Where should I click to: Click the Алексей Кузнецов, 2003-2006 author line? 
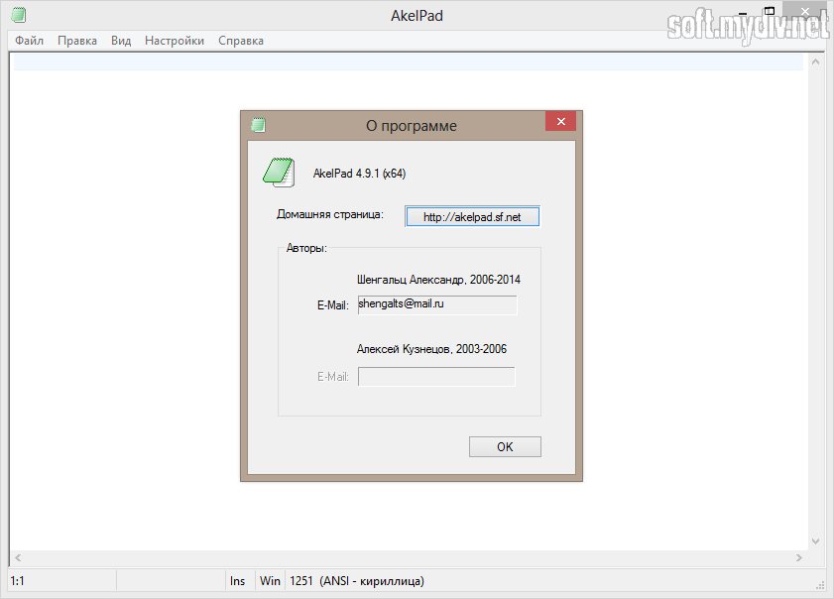[x=431, y=349]
